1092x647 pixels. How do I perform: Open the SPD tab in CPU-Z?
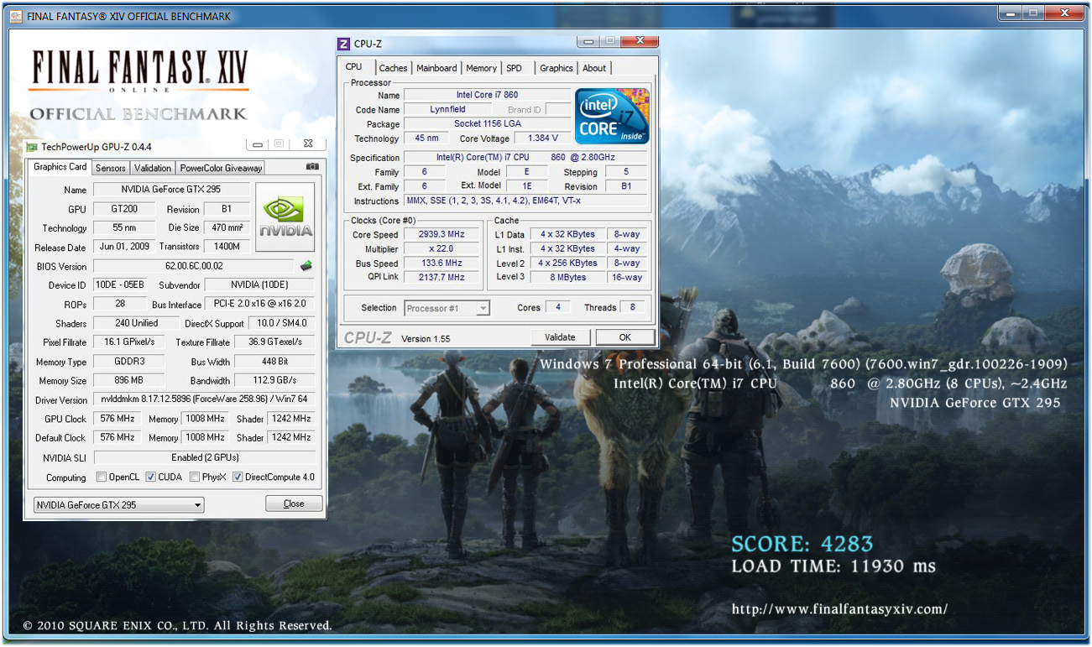click(514, 68)
